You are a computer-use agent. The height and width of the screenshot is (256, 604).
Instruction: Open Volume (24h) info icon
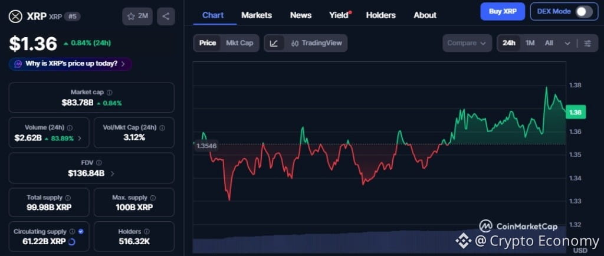(x=70, y=127)
